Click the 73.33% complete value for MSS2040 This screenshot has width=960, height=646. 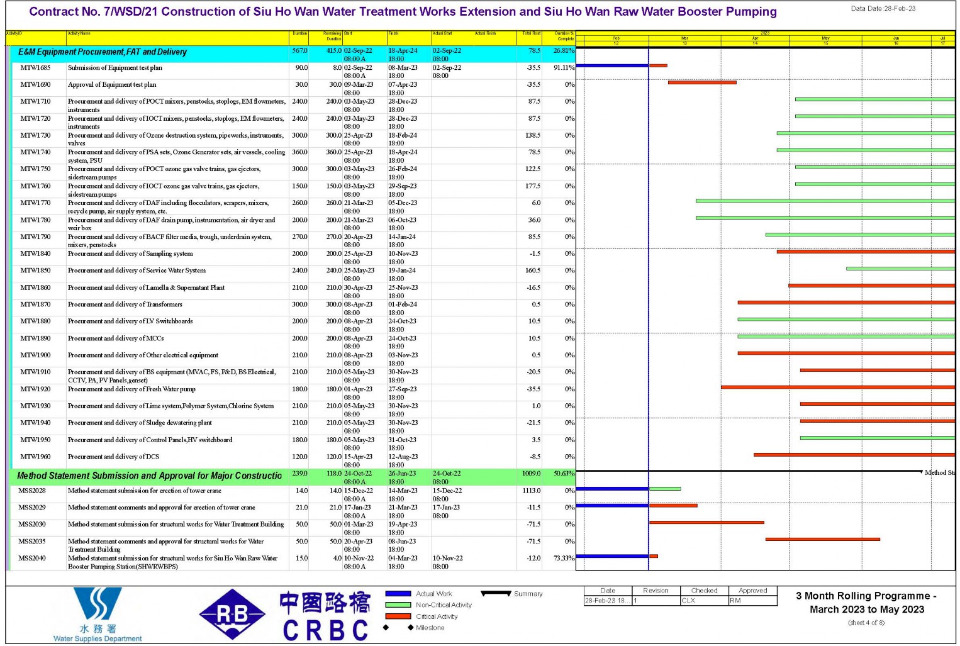[x=564, y=559]
